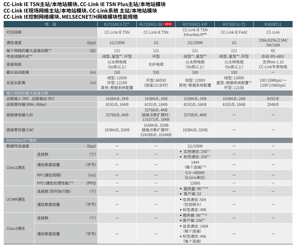This screenshot has width=297, height=246.
Task: Select the 对应网络 row label
Action: pyautogui.click(x=14, y=32)
